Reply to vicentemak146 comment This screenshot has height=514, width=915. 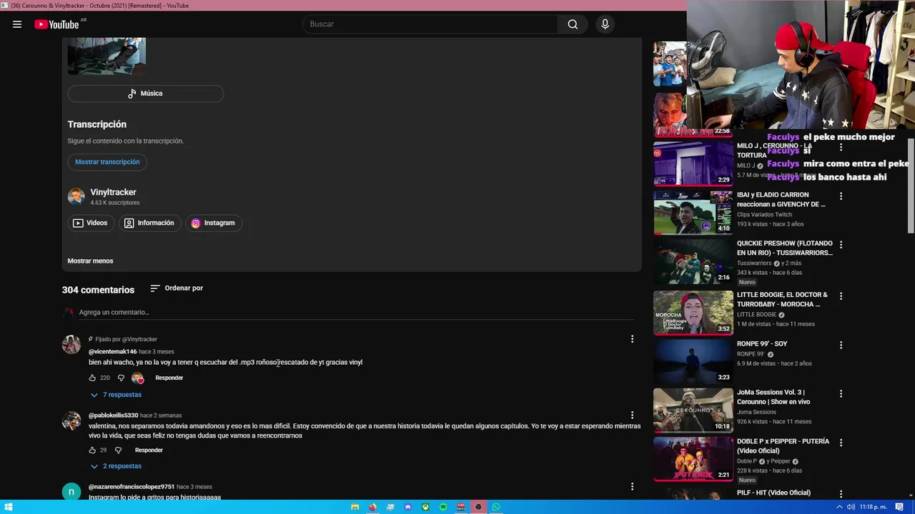169,378
